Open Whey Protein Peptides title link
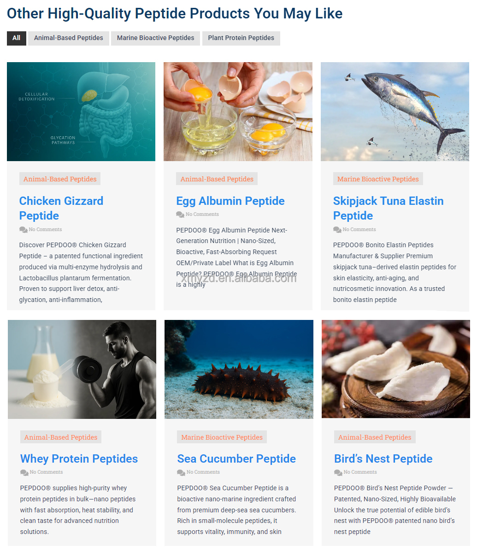This screenshot has width=477, height=557. click(79, 459)
